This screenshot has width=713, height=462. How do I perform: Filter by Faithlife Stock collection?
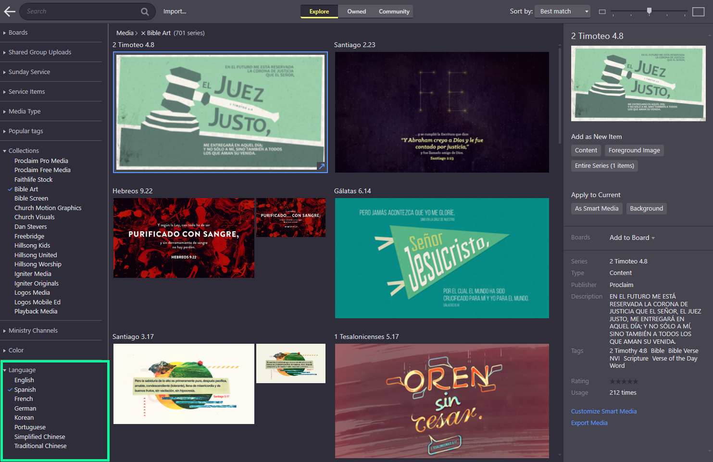click(33, 180)
